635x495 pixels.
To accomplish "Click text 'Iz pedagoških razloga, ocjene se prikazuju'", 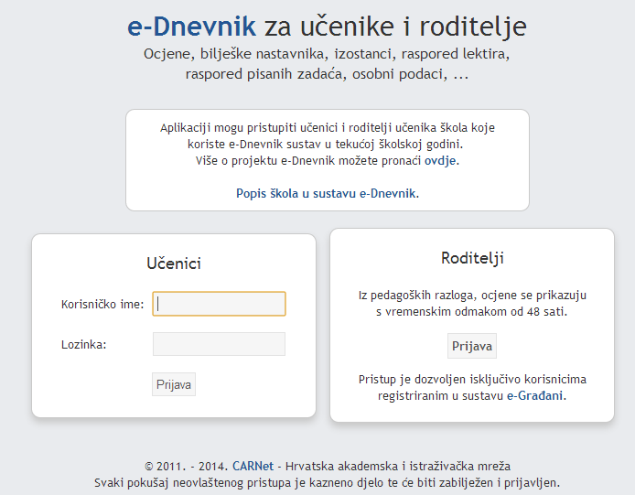I will 472,296.
